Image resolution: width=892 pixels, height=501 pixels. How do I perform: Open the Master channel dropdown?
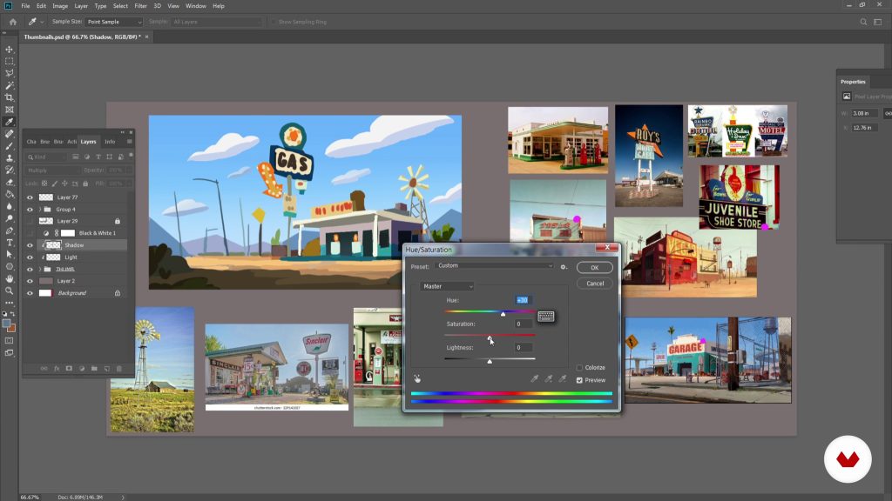click(x=446, y=286)
